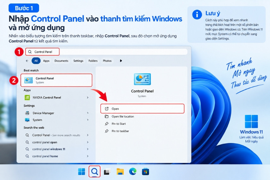This screenshot has height=180, width=270.
Task: Expand the System result chevron
Action: [x=88, y=120]
